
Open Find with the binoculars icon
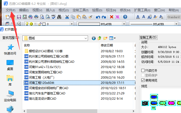(59, 17)
